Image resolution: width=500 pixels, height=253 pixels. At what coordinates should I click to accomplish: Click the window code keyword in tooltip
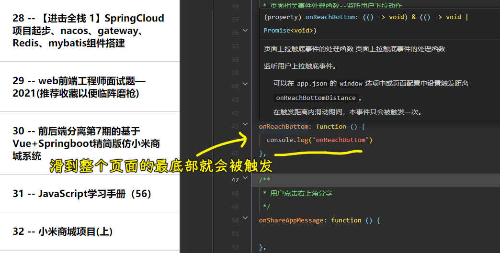(351, 84)
